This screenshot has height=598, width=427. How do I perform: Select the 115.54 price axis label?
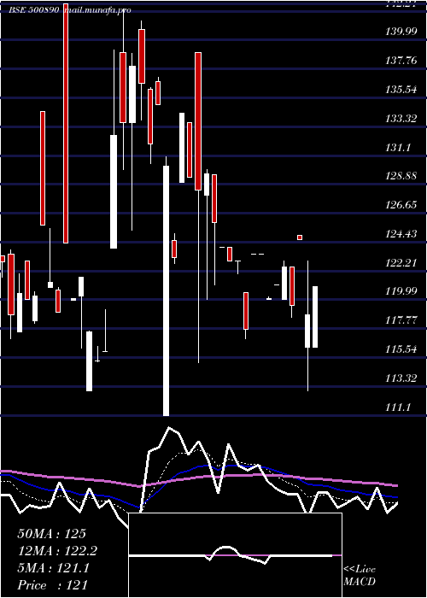coord(401,349)
